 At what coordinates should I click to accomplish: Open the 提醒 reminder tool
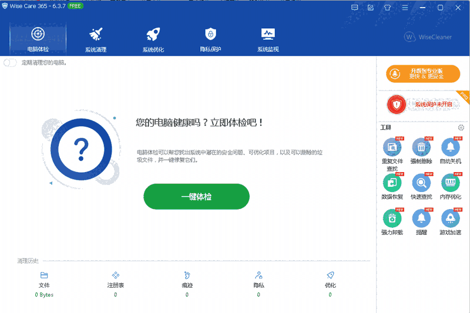coord(421,222)
